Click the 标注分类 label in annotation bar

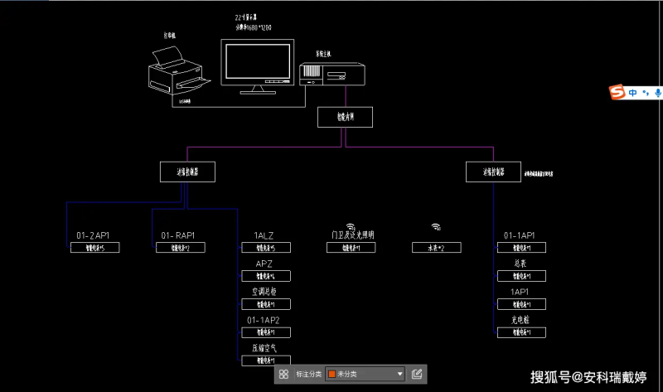[x=308, y=374]
